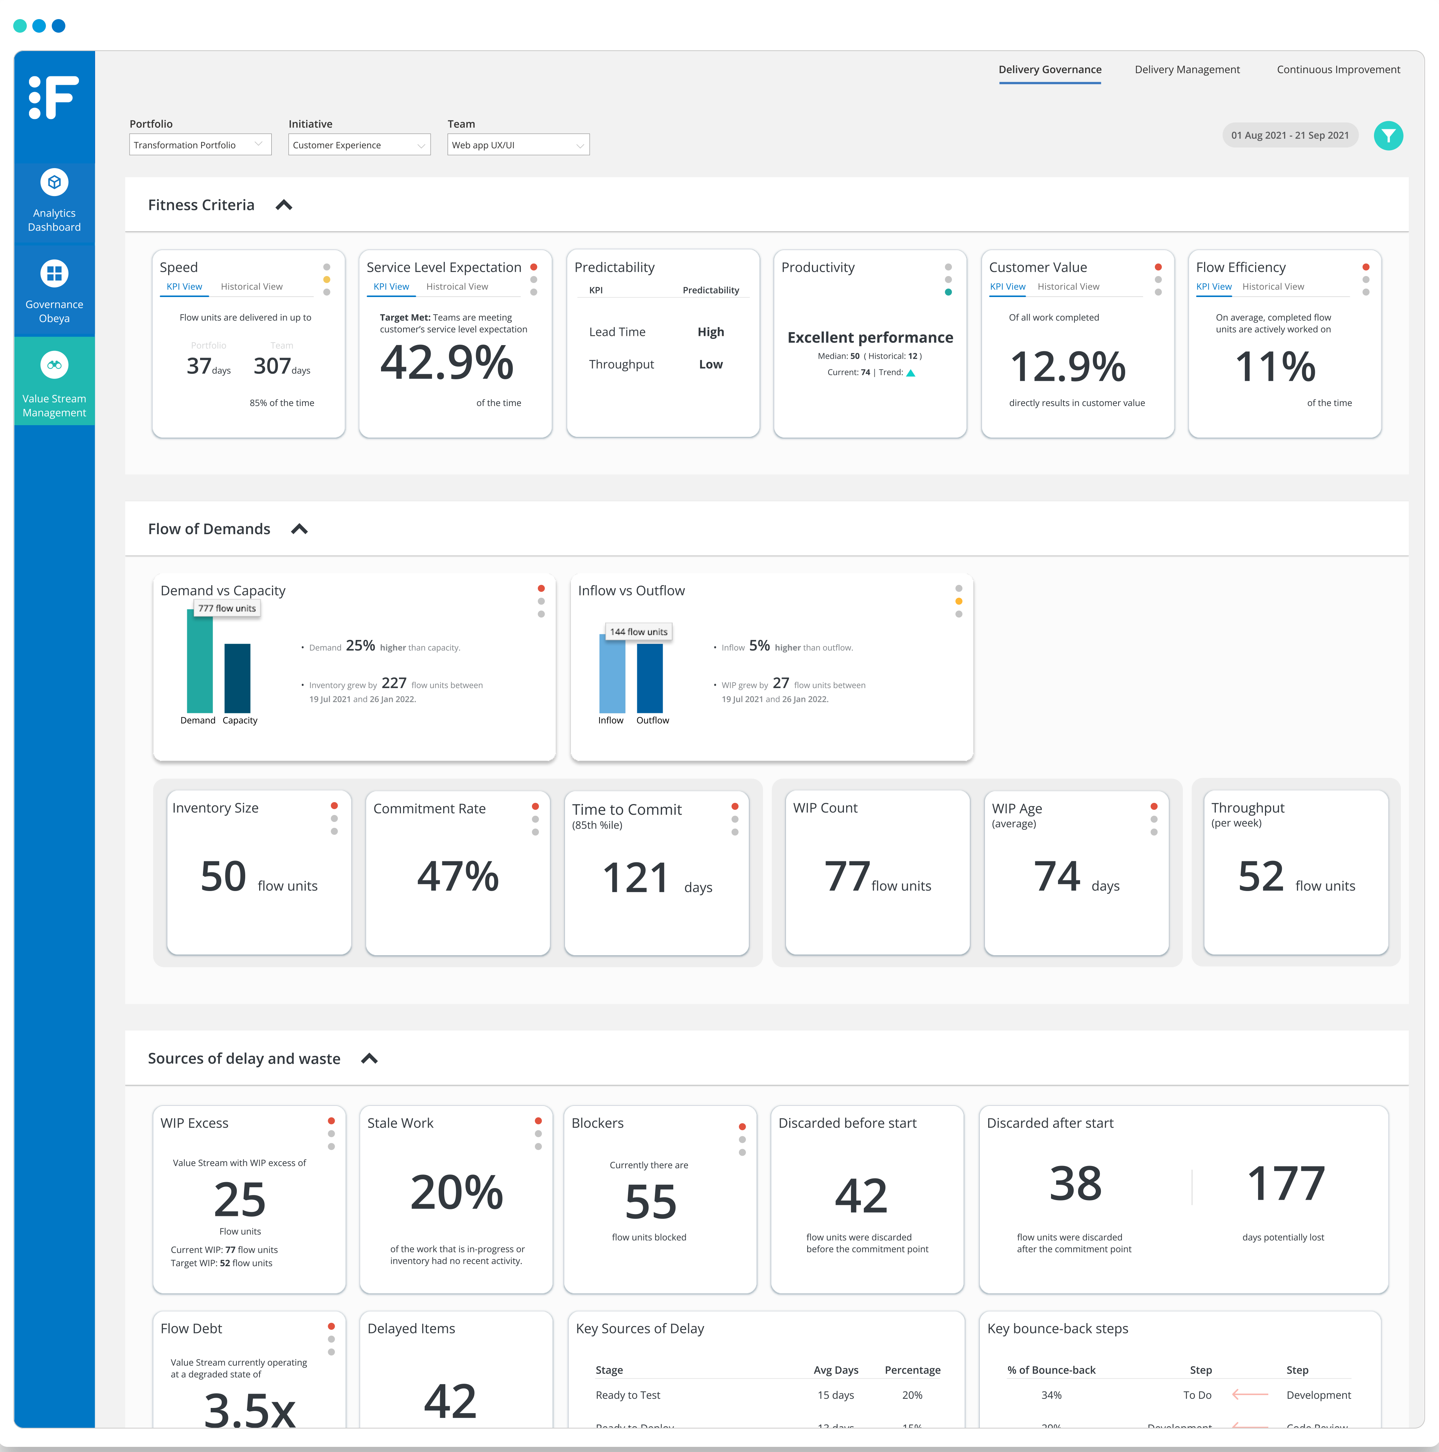Switch to the Delivery Management tab
The height and width of the screenshot is (1452, 1439).
tap(1186, 69)
